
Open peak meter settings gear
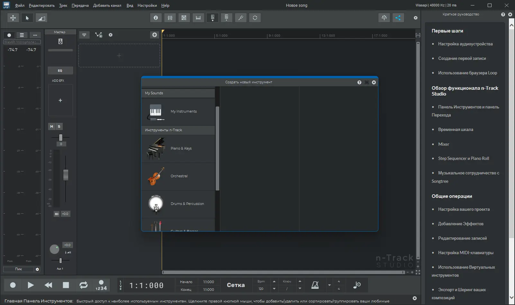[37, 269]
